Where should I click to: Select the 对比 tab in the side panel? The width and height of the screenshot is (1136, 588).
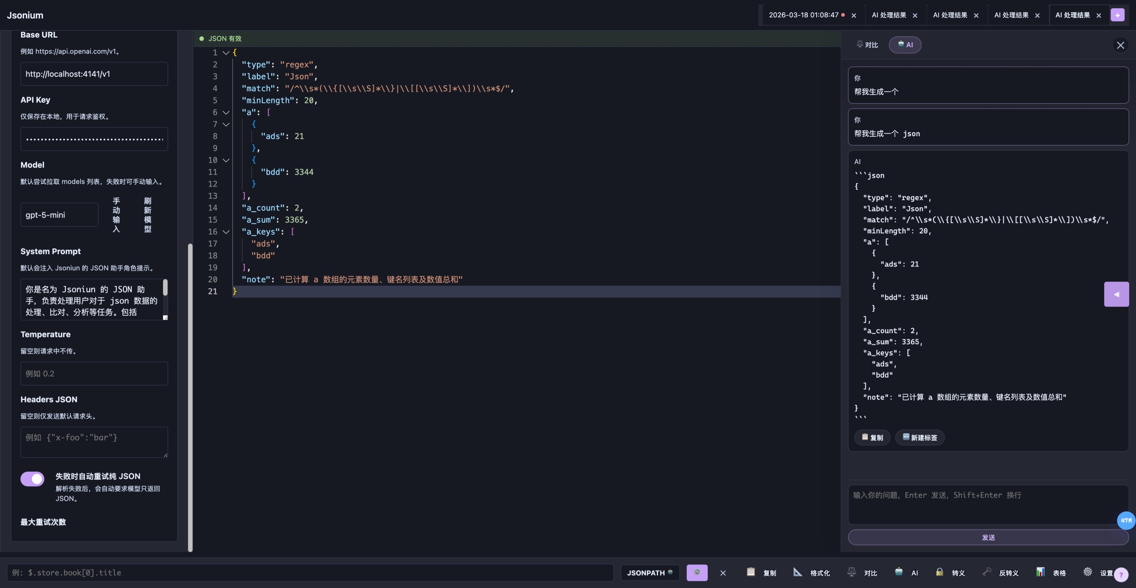click(868, 45)
